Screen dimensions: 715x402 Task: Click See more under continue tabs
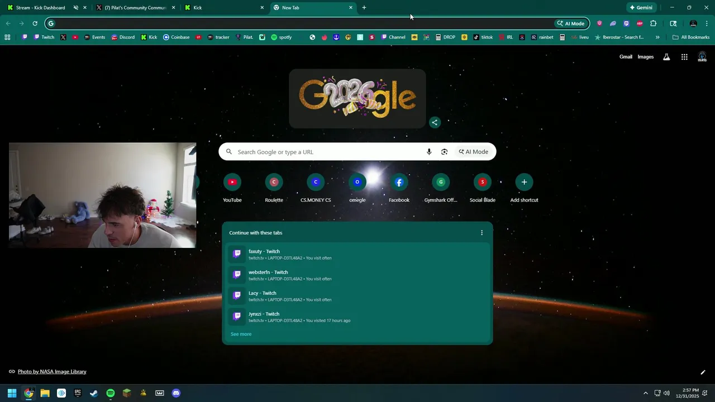click(241, 334)
